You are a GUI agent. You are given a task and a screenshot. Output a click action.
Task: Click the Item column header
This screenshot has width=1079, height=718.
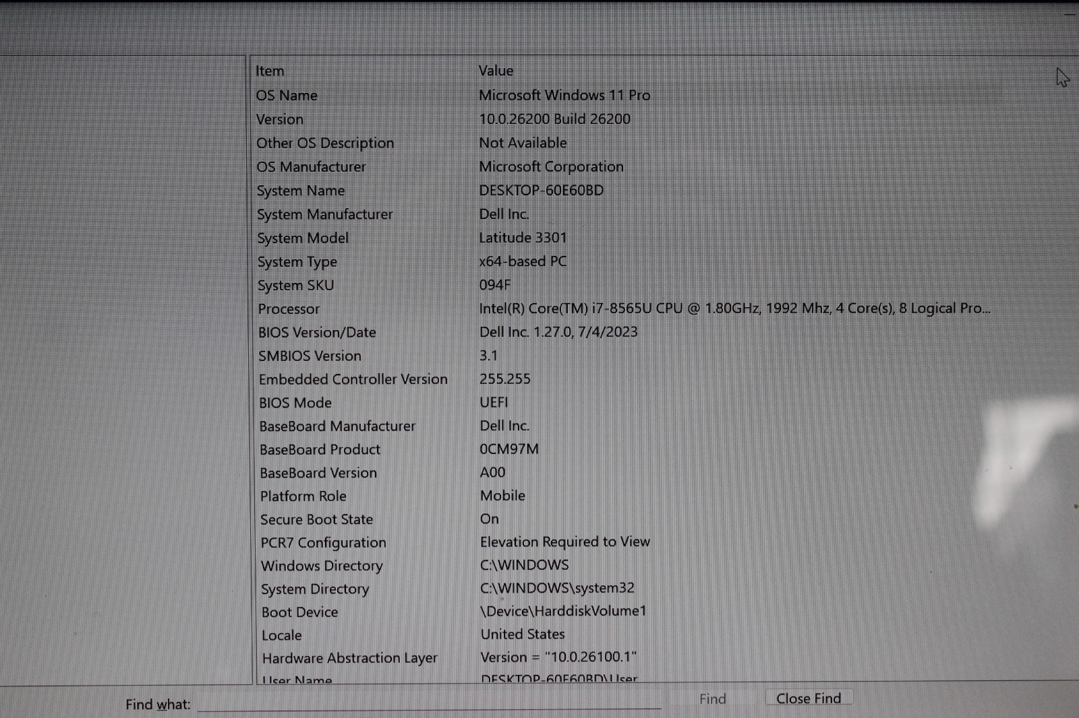tap(270, 71)
